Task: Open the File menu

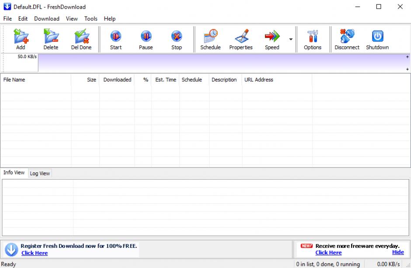Action: [7, 19]
